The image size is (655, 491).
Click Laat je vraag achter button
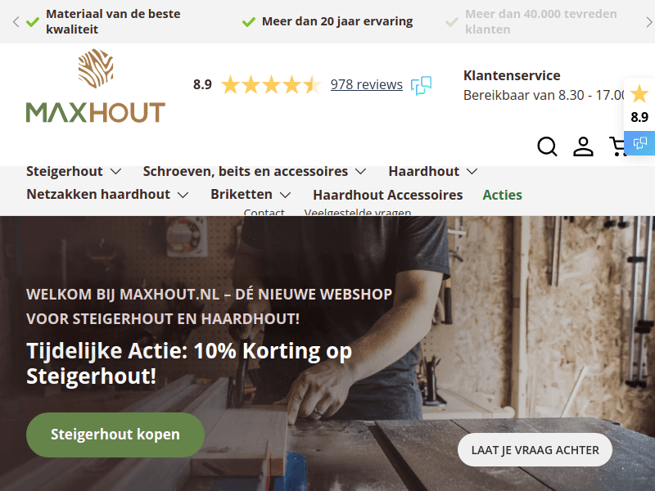[x=535, y=450]
